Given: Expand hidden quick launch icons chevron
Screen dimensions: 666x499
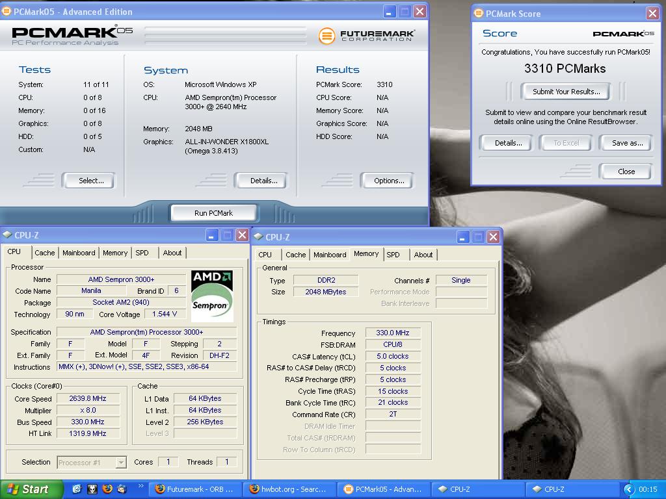Looking at the screenshot, I should pos(140,486).
